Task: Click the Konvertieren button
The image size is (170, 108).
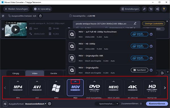Action: click(157, 103)
